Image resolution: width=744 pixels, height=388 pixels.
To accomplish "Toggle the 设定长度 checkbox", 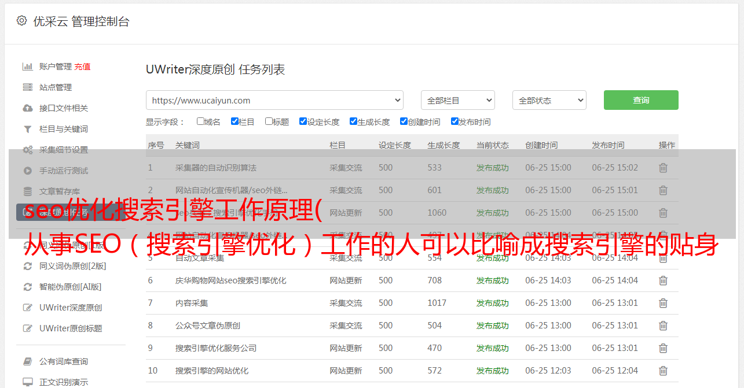I will click(303, 121).
